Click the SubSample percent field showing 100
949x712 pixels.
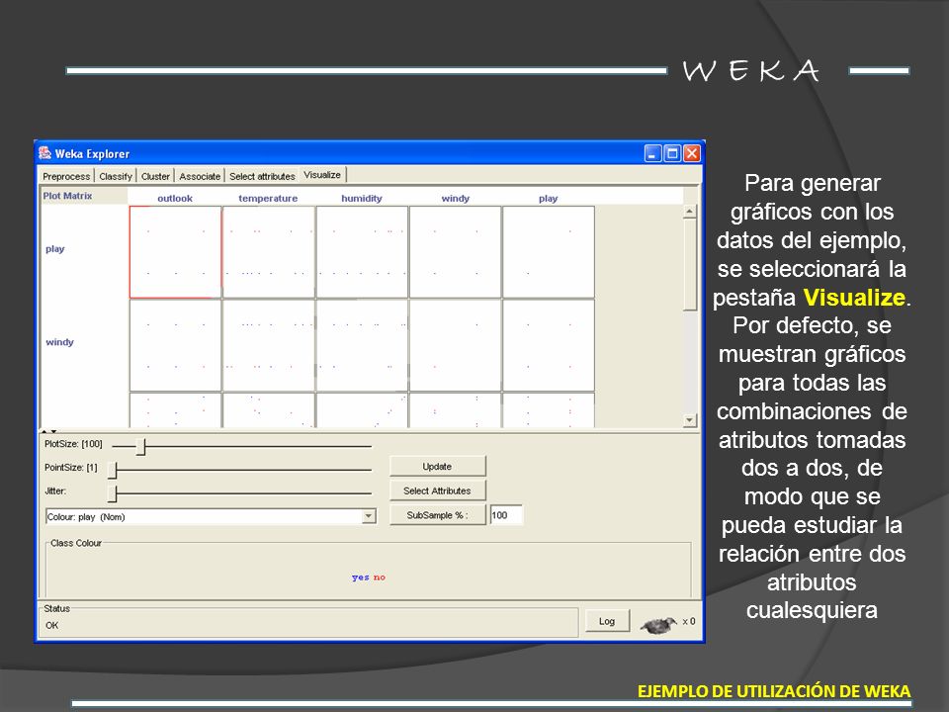click(x=506, y=514)
